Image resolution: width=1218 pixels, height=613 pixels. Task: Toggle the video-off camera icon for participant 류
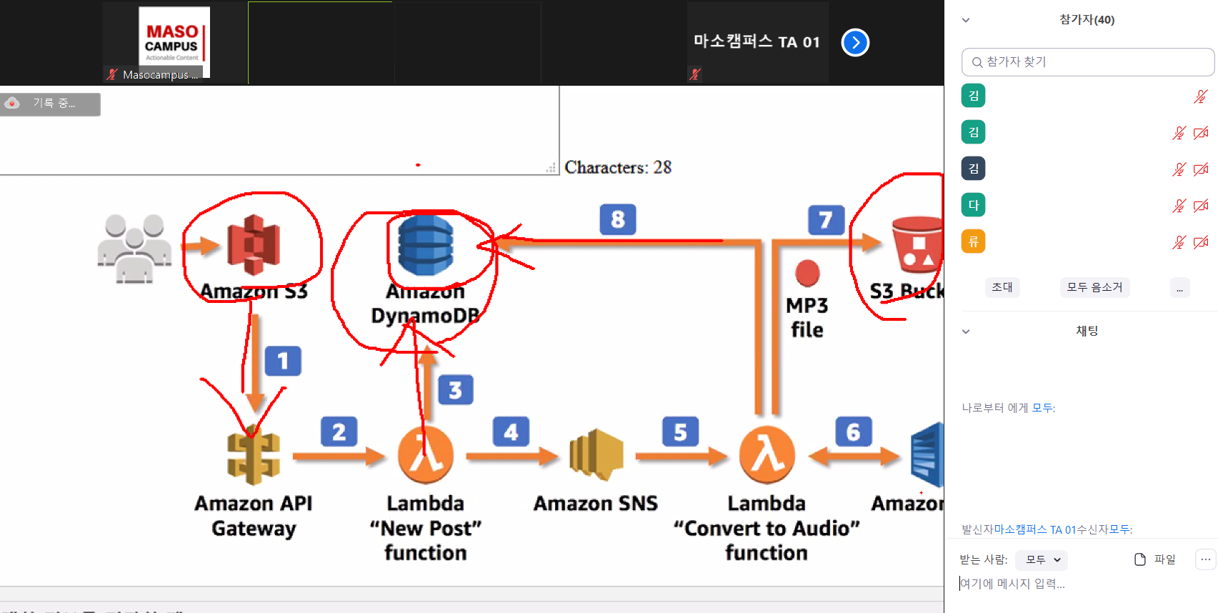pos(1201,242)
